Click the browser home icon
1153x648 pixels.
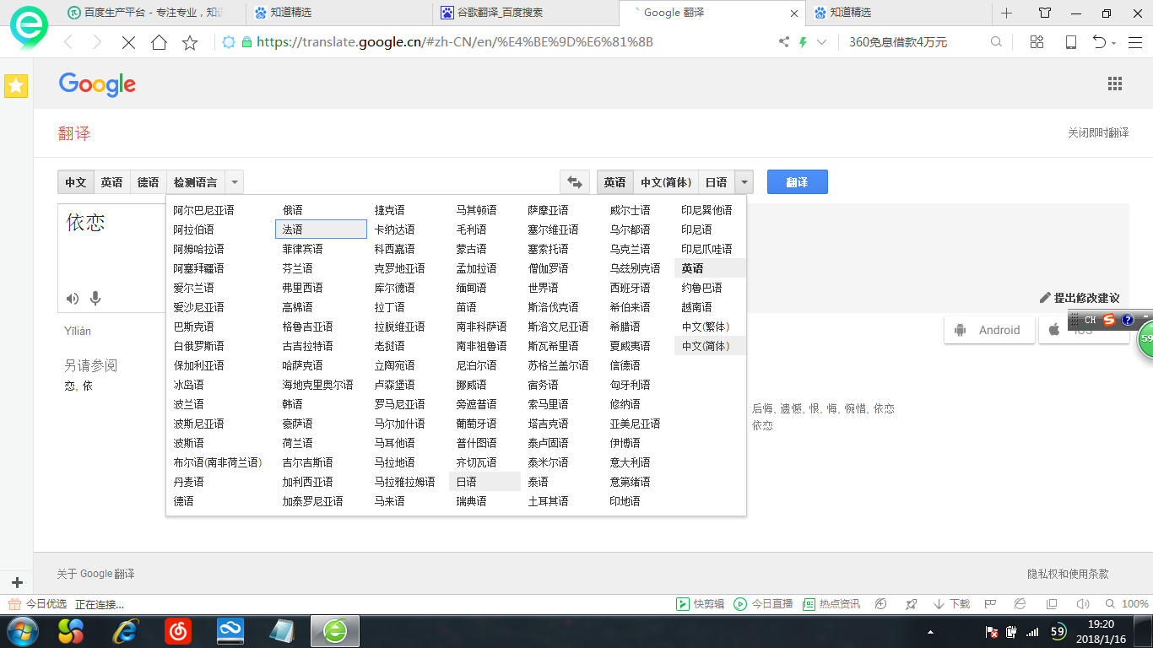[159, 42]
